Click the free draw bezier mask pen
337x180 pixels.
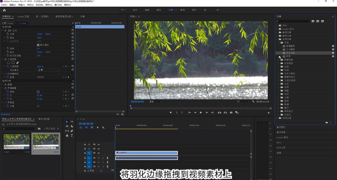[x=17, y=63]
